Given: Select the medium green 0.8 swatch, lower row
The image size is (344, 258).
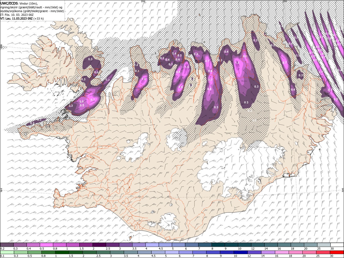Looking at the screenshot, I should click(48, 252).
